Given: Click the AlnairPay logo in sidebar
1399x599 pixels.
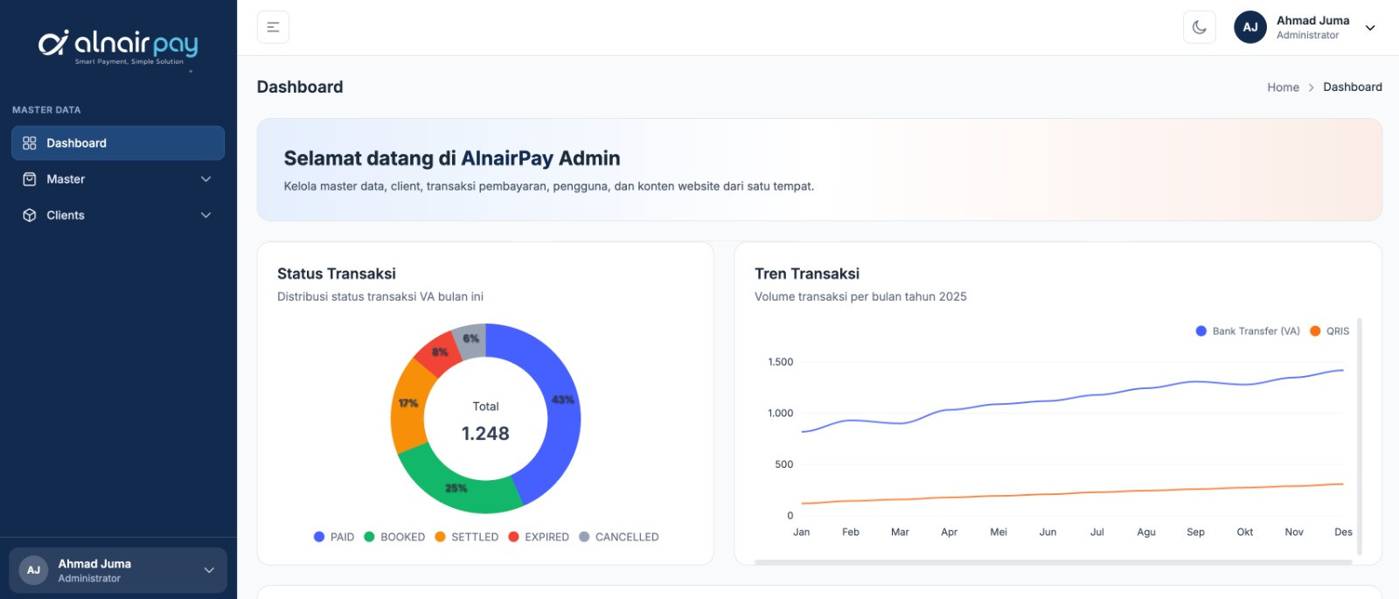Looking at the screenshot, I should (x=118, y=47).
